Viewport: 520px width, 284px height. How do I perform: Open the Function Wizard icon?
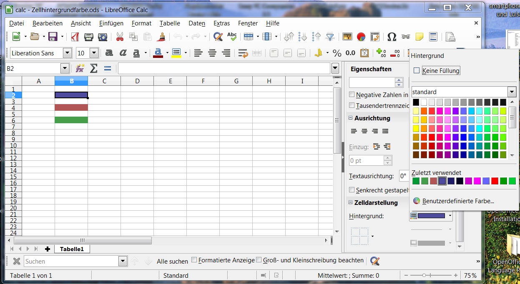(80, 68)
